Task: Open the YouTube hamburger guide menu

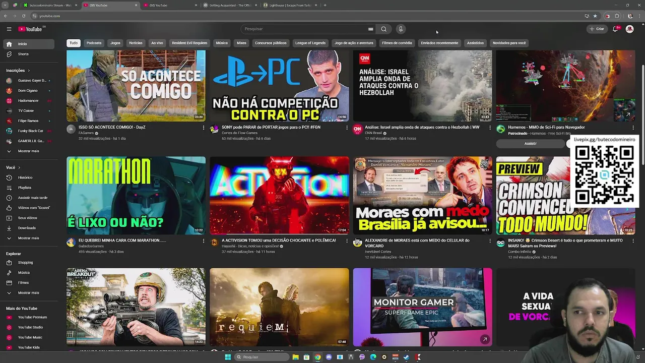Action: tap(9, 29)
